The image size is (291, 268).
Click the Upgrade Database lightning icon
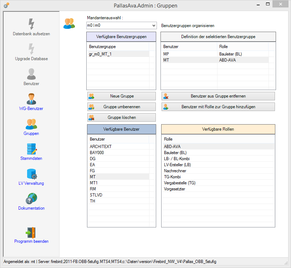coord(31,49)
